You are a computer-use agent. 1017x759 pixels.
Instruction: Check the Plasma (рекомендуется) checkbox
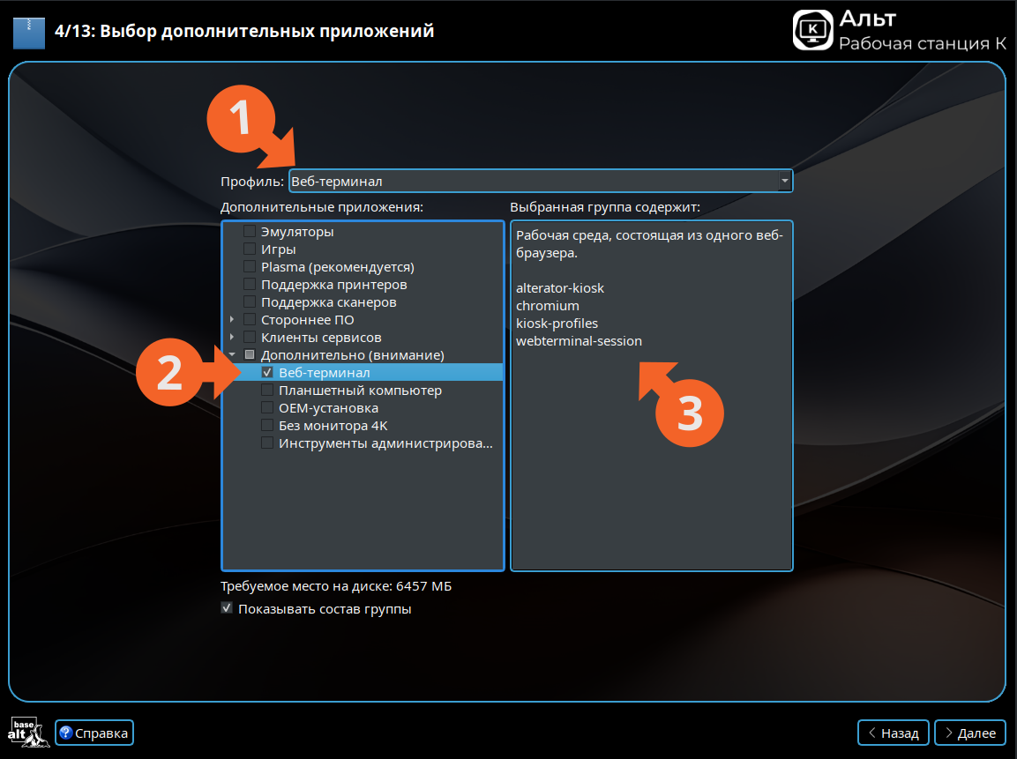tap(250, 267)
